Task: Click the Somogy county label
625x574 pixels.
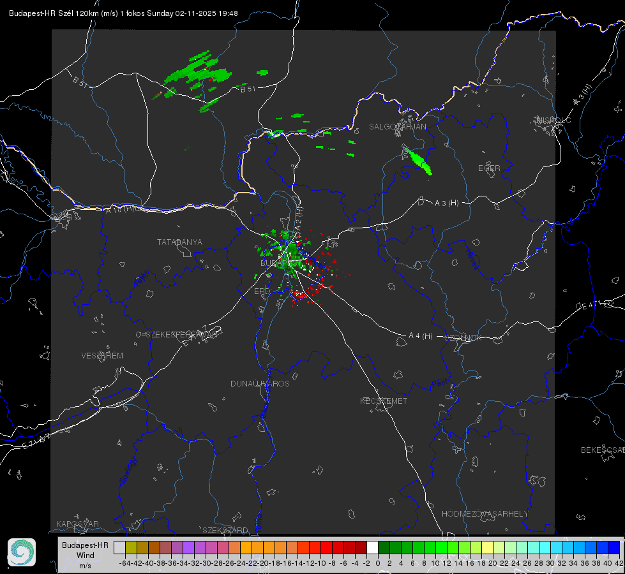Action: (x=128, y=471)
